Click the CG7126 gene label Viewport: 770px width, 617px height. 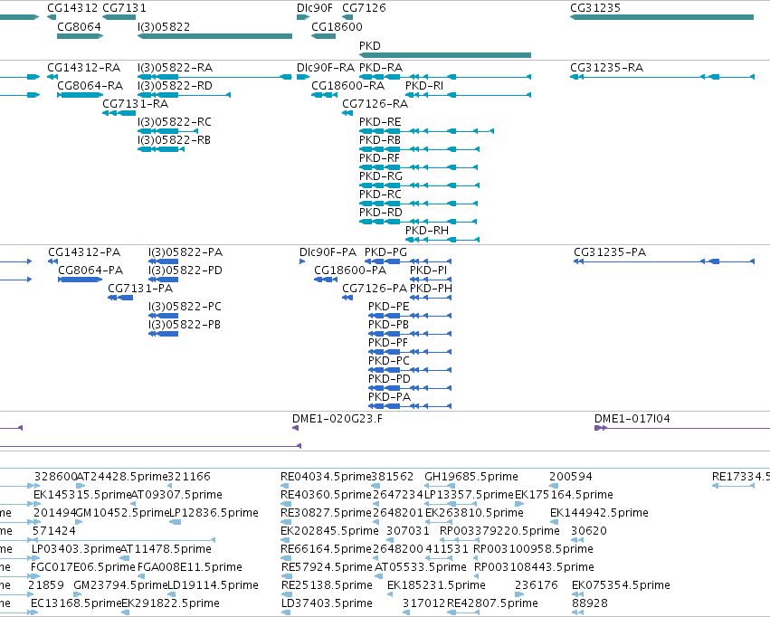point(364,8)
